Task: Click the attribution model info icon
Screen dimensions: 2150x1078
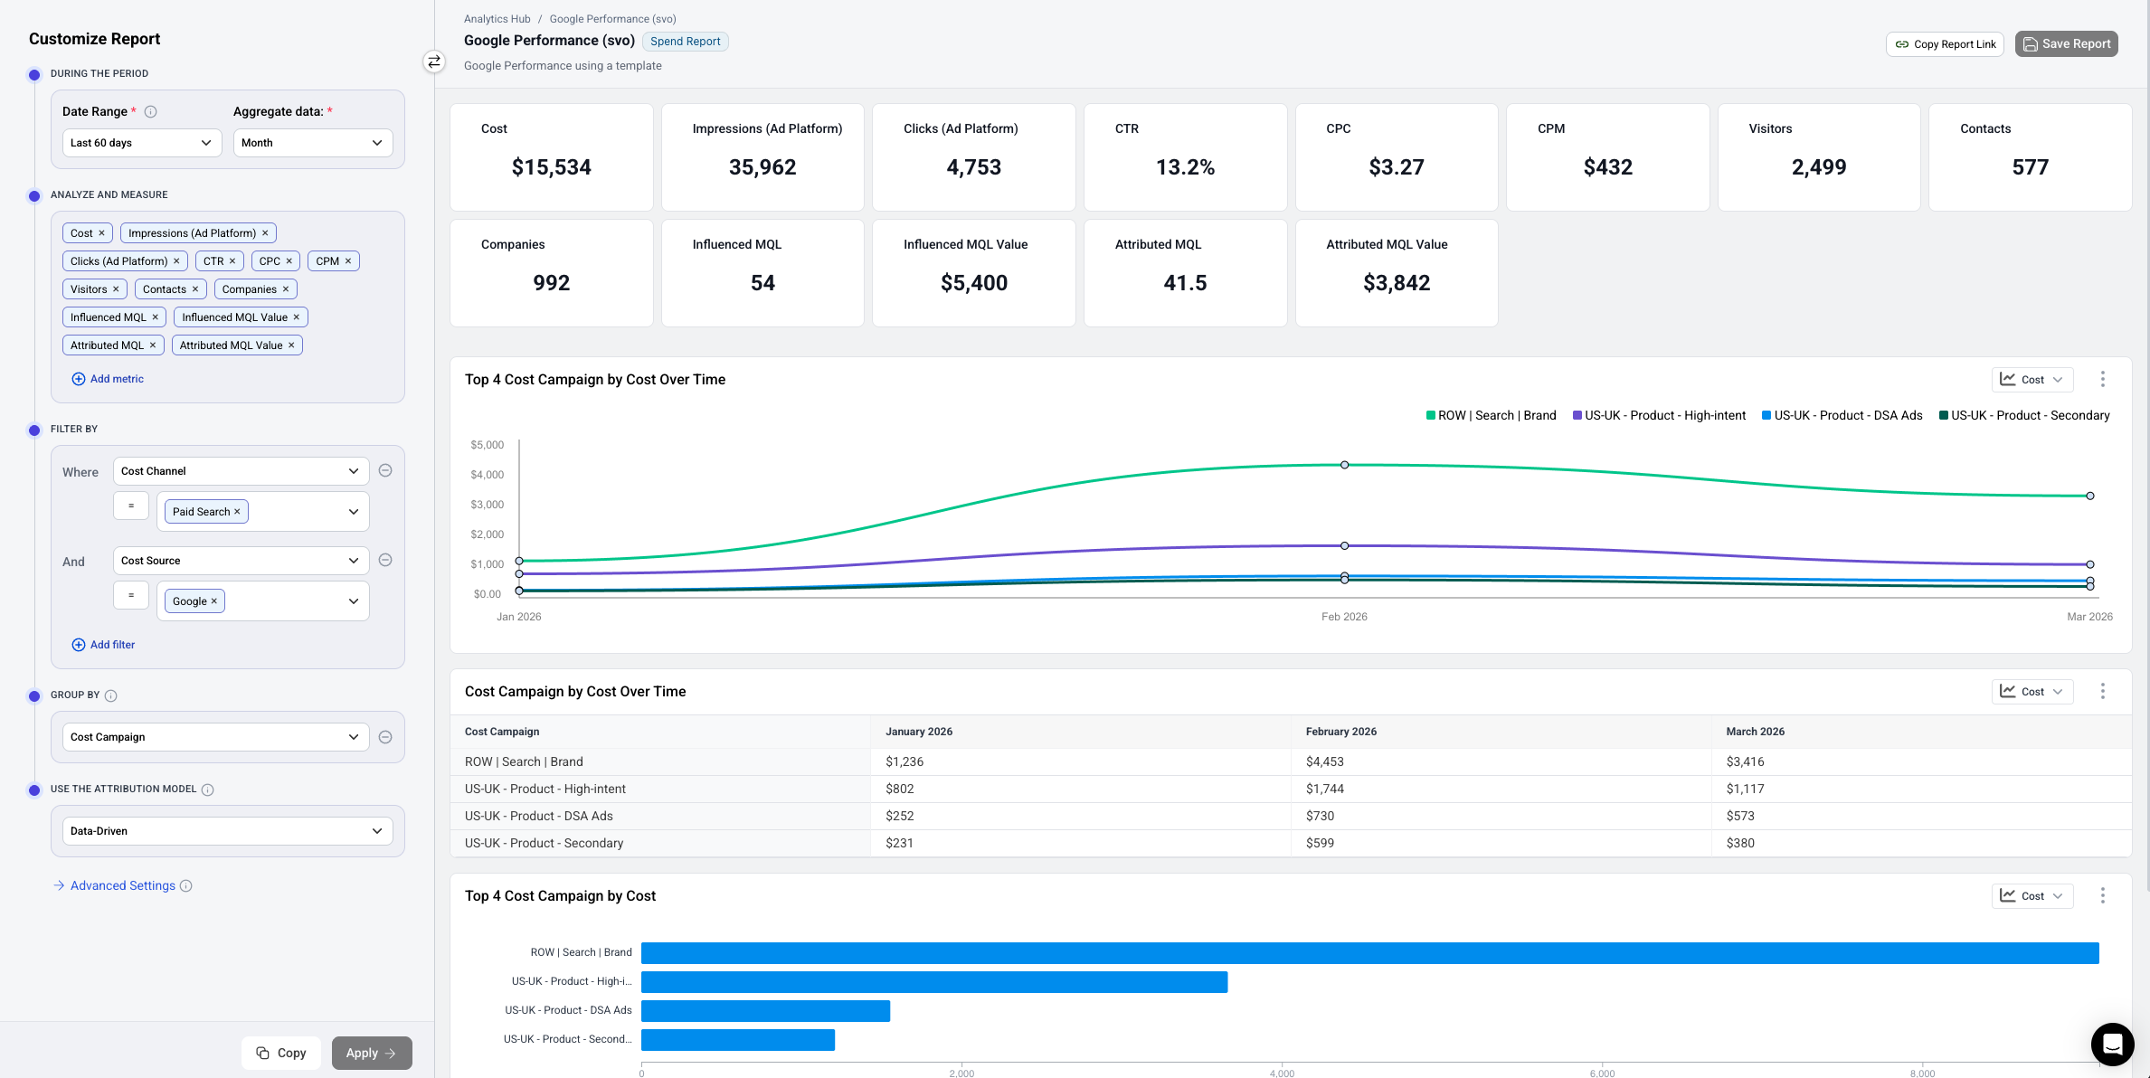Action: tap(208, 790)
